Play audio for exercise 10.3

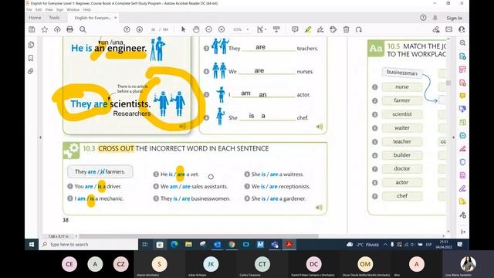pyautogui.click(x=319, y=208)
